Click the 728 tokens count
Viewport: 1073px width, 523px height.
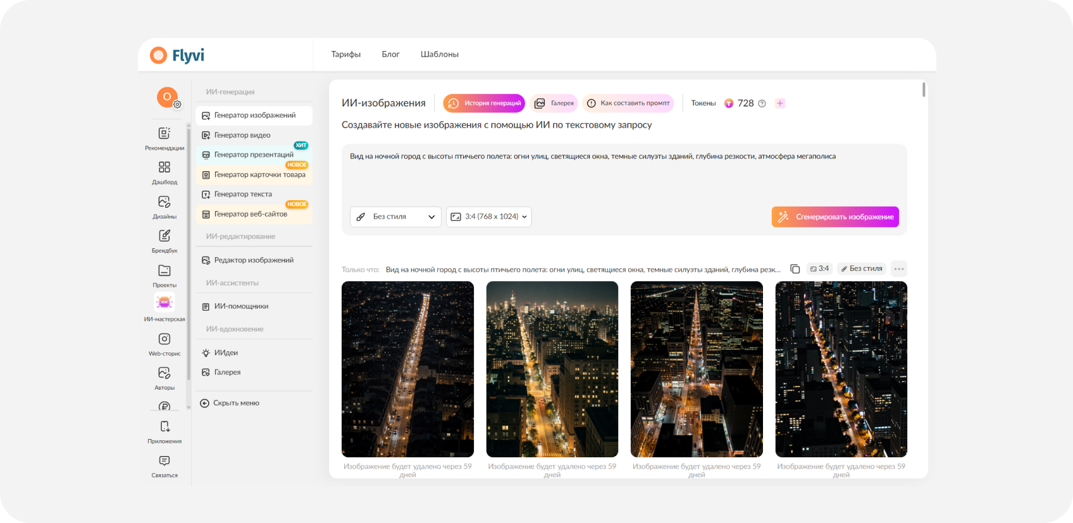[745, 103]
